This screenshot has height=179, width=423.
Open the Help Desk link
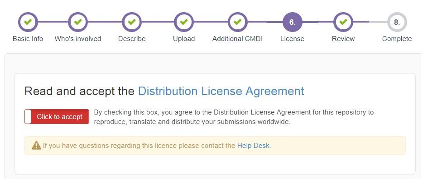(x=253, y=146)
